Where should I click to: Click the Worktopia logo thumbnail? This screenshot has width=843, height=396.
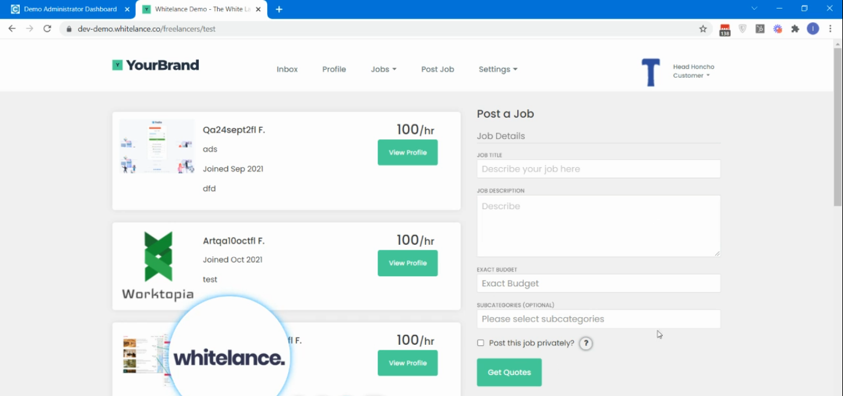(x=157, y=266)
